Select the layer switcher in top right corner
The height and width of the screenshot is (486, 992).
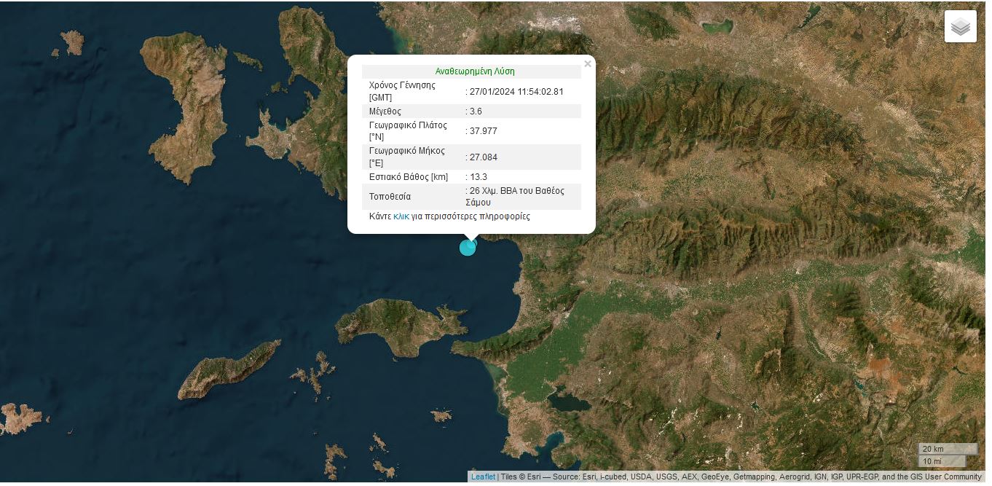960,26
